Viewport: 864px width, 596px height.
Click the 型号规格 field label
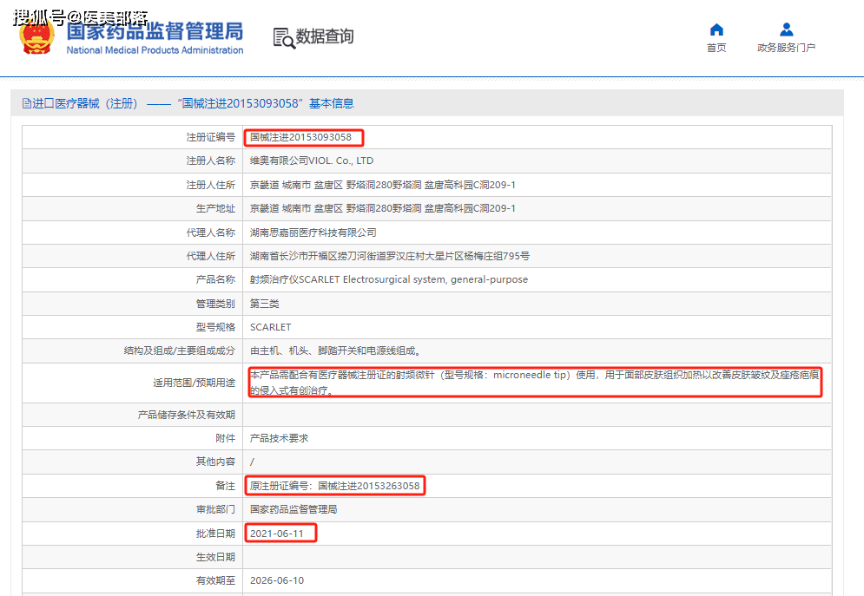pos(215,327)
